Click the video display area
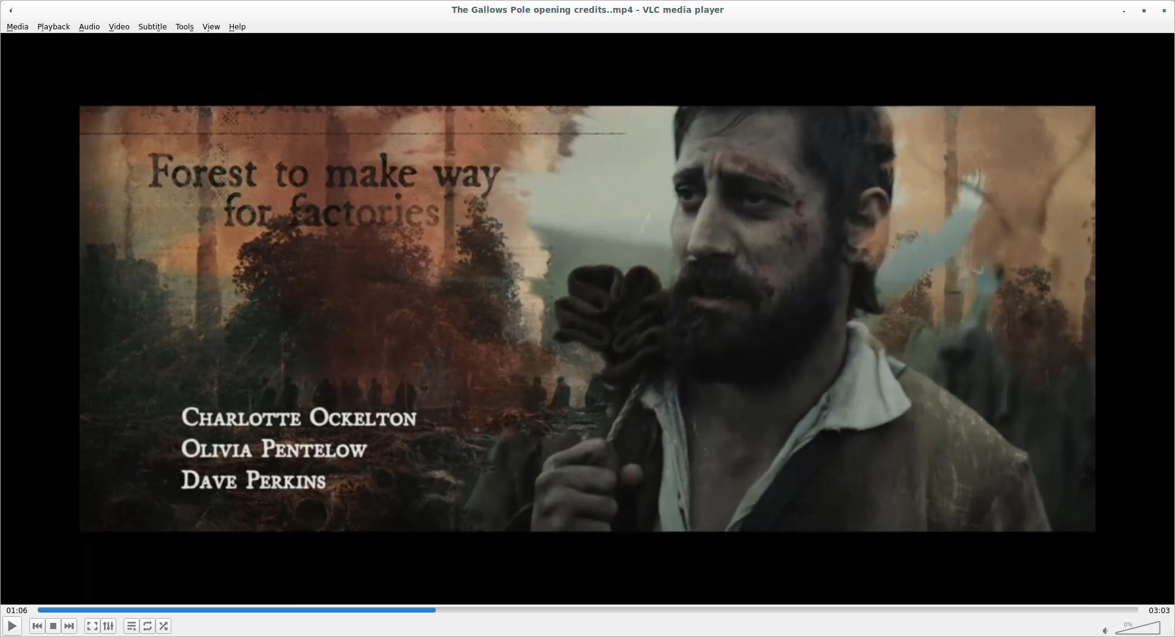Screen dimensions: 1175x637 coord(587,318)
